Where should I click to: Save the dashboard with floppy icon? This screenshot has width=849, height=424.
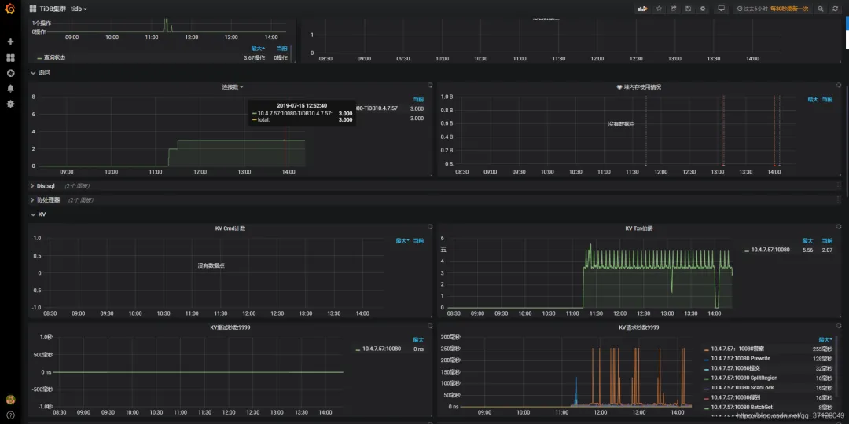pos(688,9)
